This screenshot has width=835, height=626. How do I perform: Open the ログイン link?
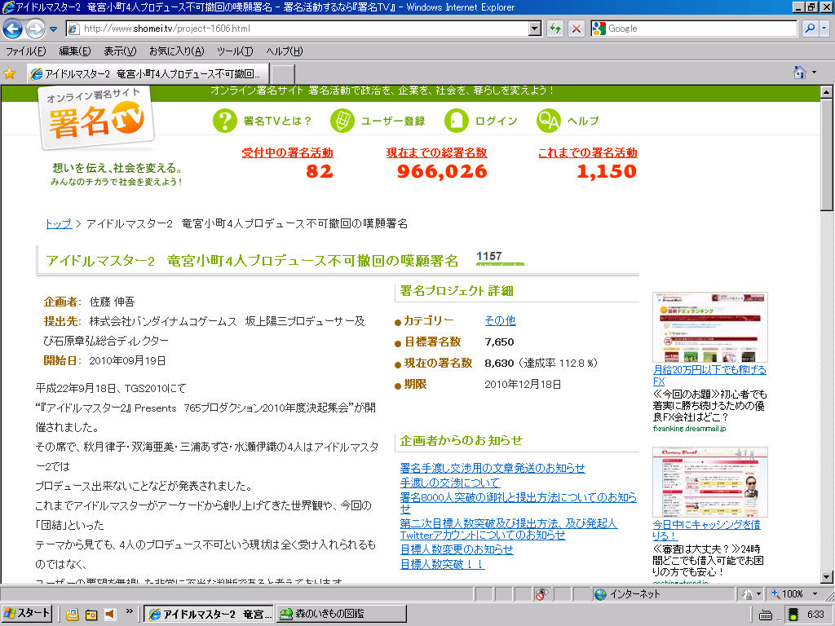point(496,121)
